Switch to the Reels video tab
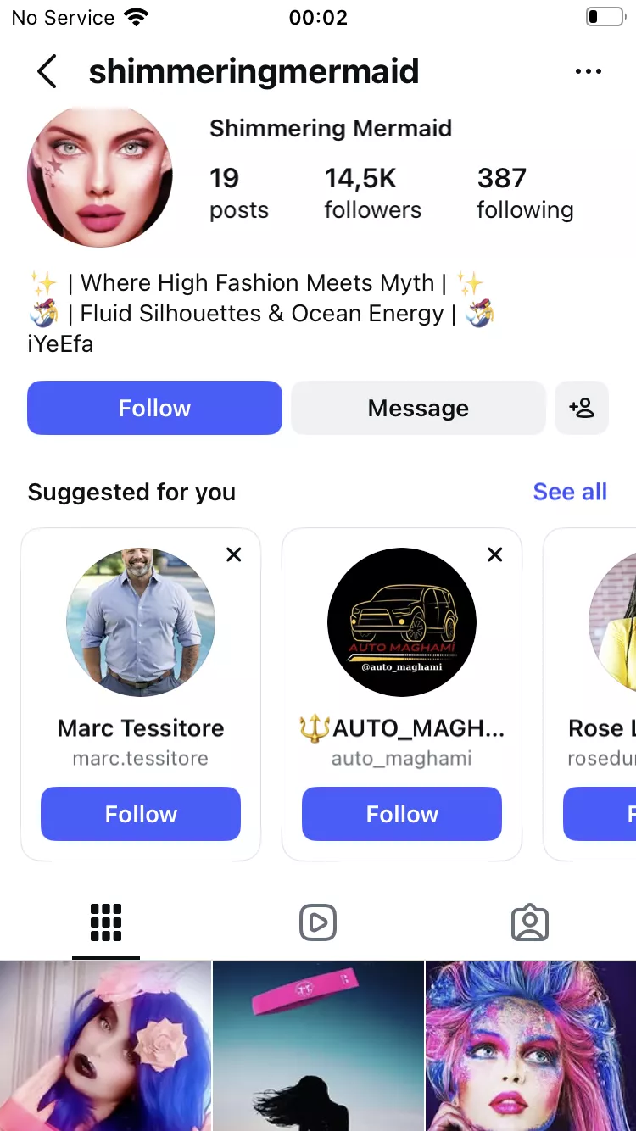 (318, 922)
